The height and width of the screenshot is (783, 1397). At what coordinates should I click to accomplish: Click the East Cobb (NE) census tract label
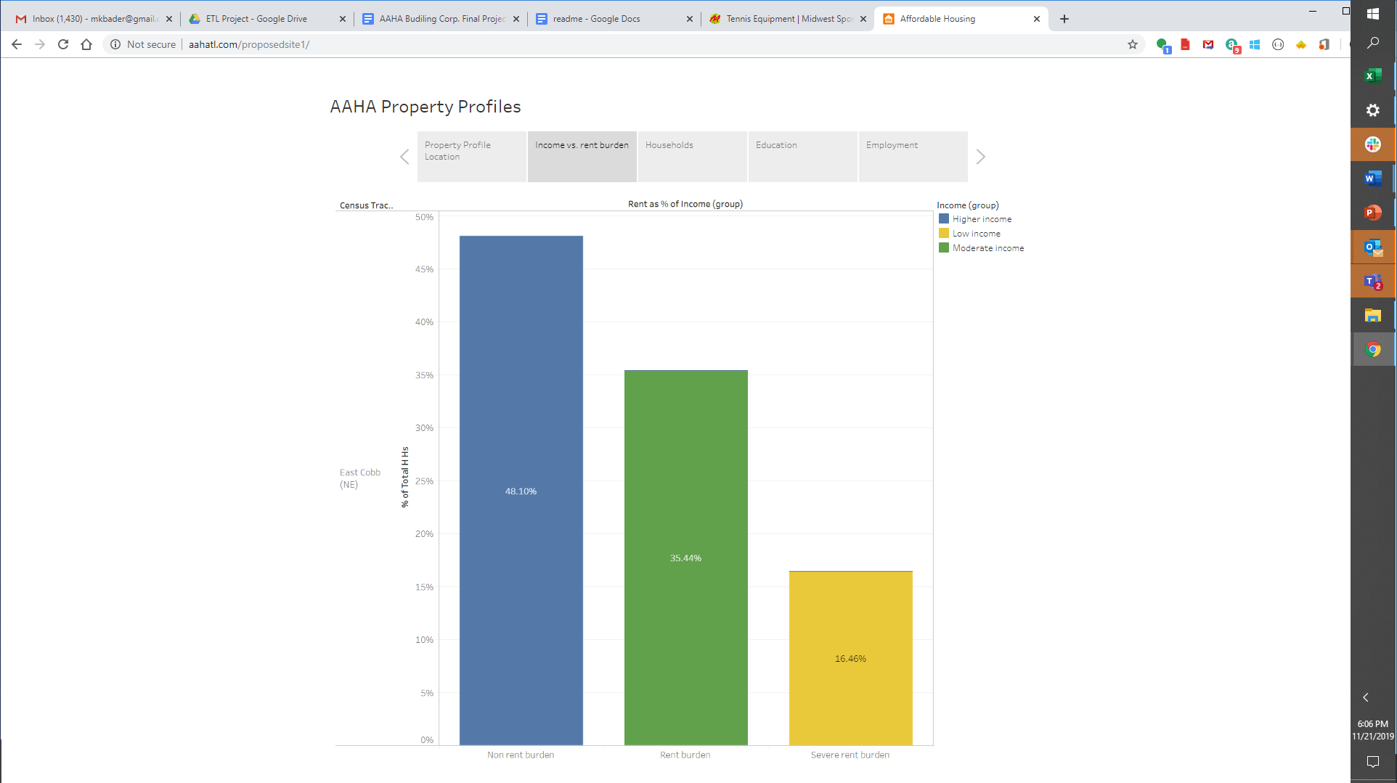tap(360, 478)
